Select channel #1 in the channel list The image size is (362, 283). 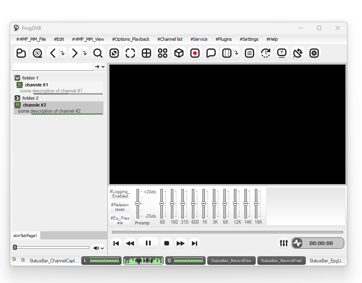click(36, 85)
